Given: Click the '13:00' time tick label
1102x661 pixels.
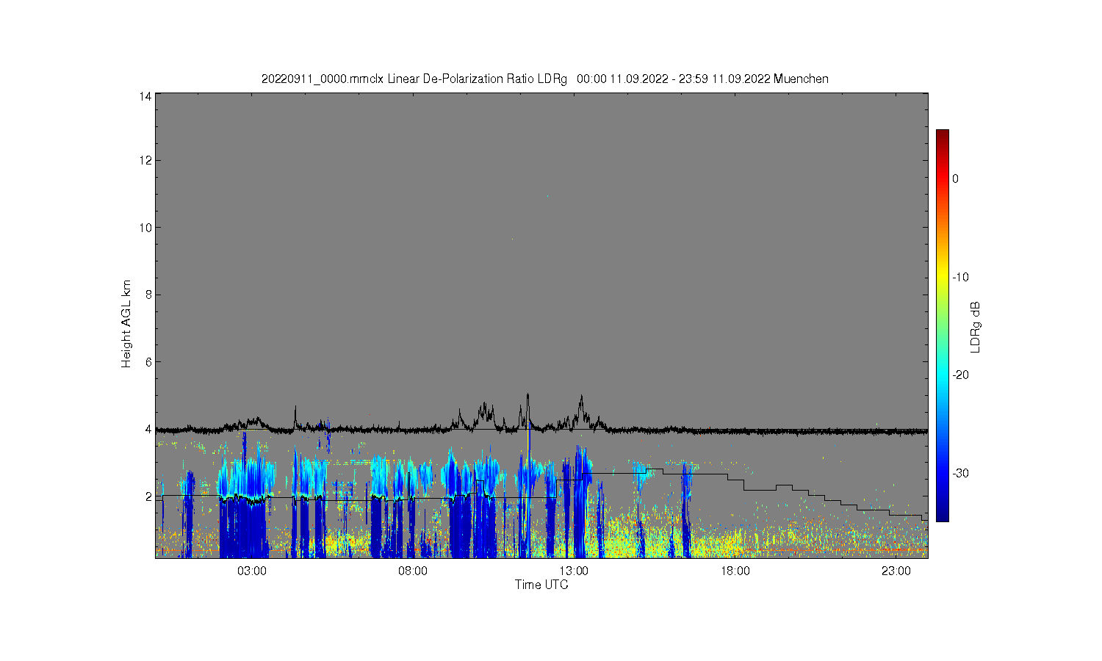Looking at the screenshot, I should pyautogui.click(x=574, y=571).
